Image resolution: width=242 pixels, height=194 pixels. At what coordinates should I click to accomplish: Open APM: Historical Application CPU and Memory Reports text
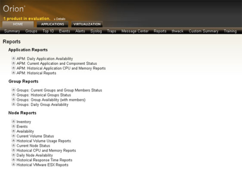(61, 68)
